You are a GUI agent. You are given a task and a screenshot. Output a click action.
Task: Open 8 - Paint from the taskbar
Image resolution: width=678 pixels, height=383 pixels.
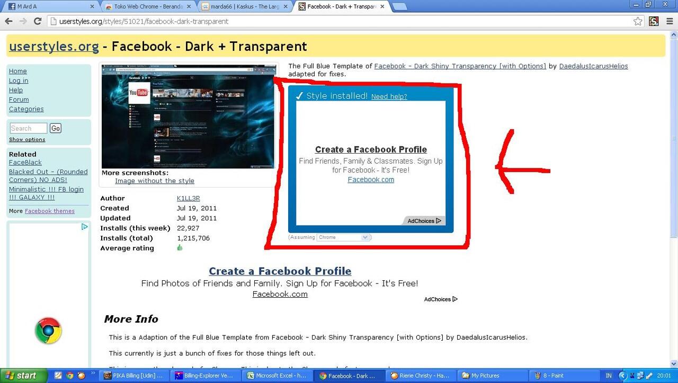[x=564, y=376]
